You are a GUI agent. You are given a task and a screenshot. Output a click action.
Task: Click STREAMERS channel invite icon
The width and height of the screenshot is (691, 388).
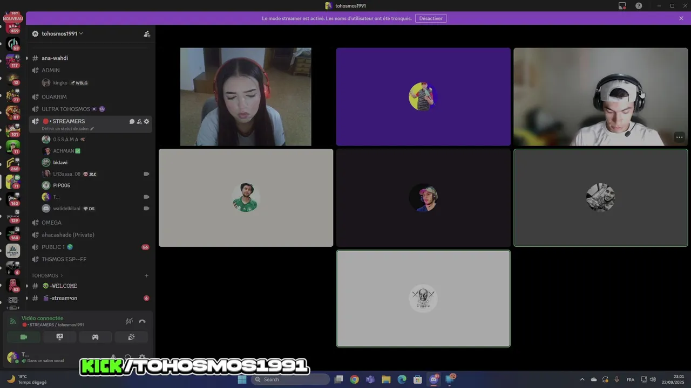(x=139, y=121)
